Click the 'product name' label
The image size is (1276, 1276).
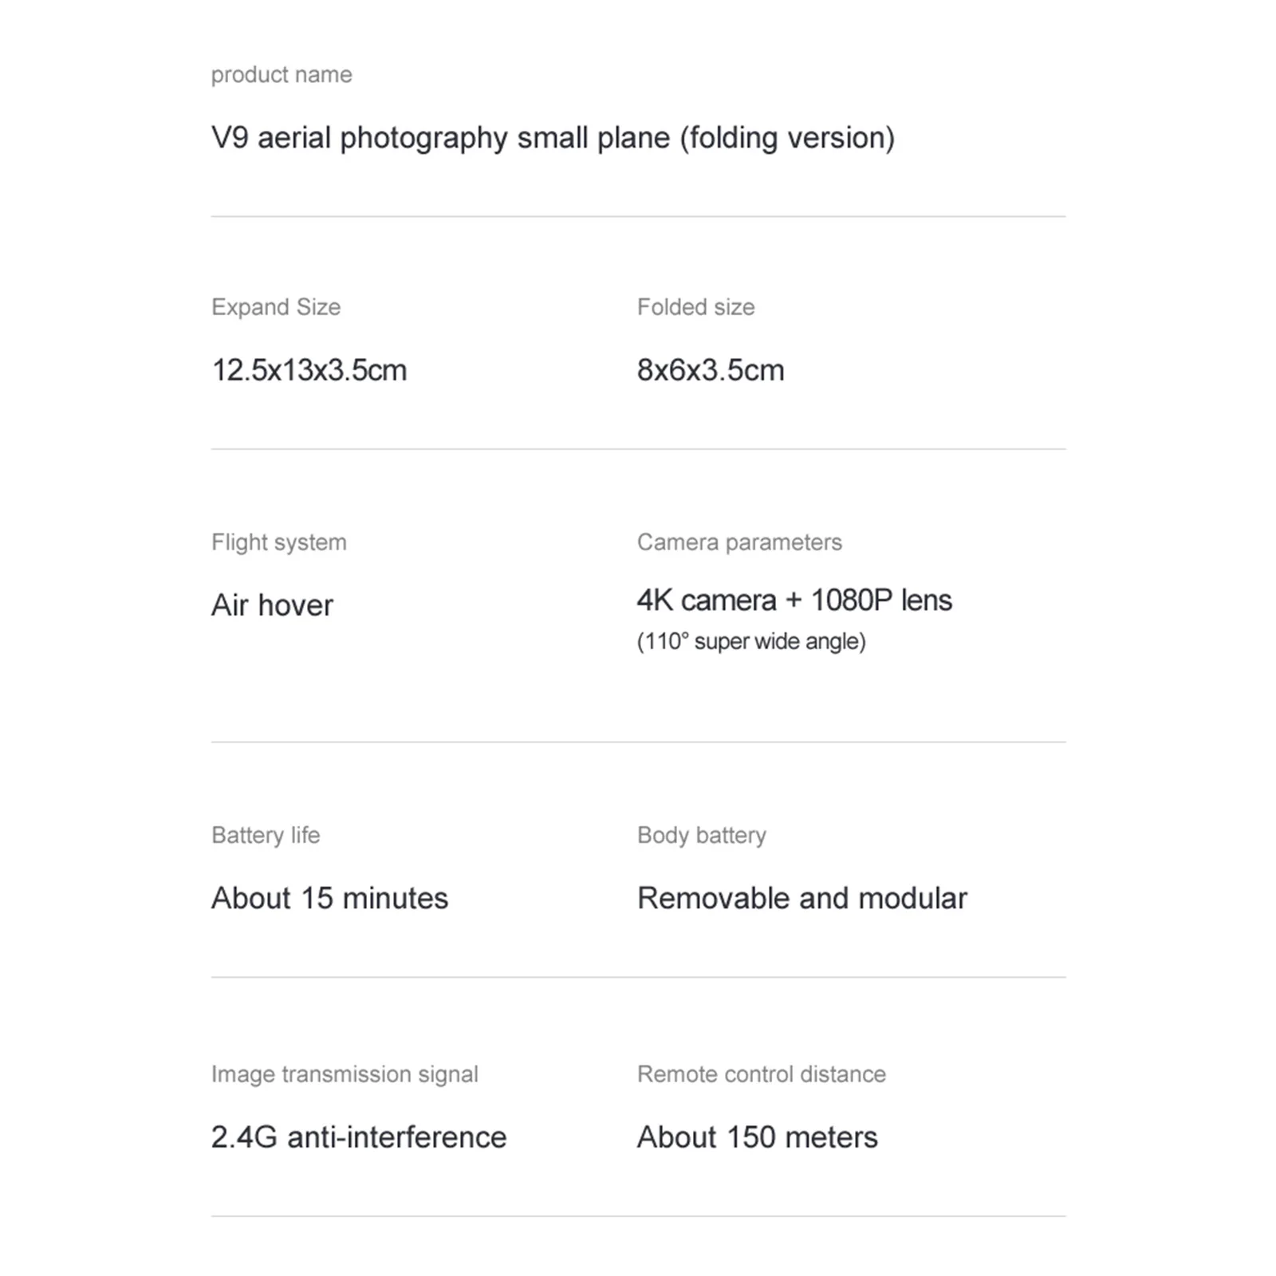(x=281, y=75)
